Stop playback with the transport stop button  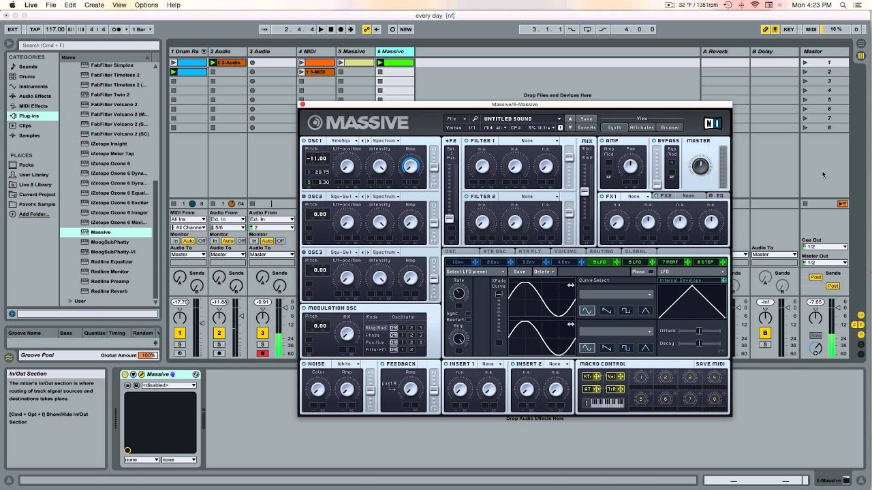click(331, 29)
